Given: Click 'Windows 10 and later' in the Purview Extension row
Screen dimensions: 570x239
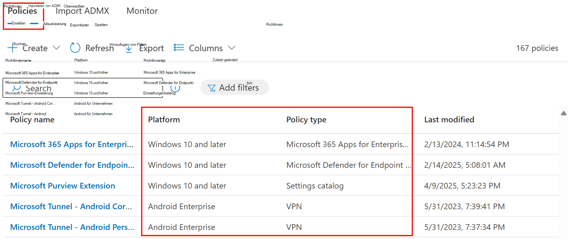Looking at the screenshot, I should point(187,186).
